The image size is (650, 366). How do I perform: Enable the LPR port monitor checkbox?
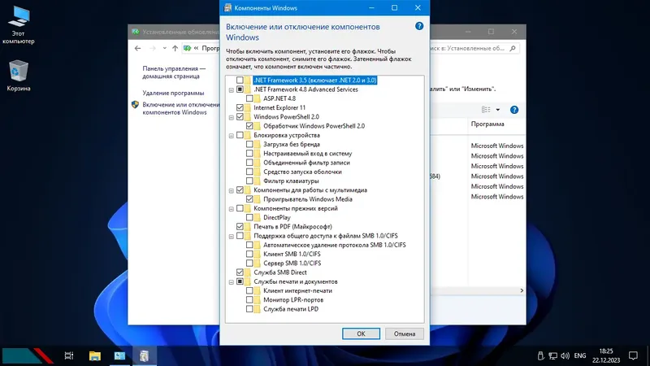(249, 299)
